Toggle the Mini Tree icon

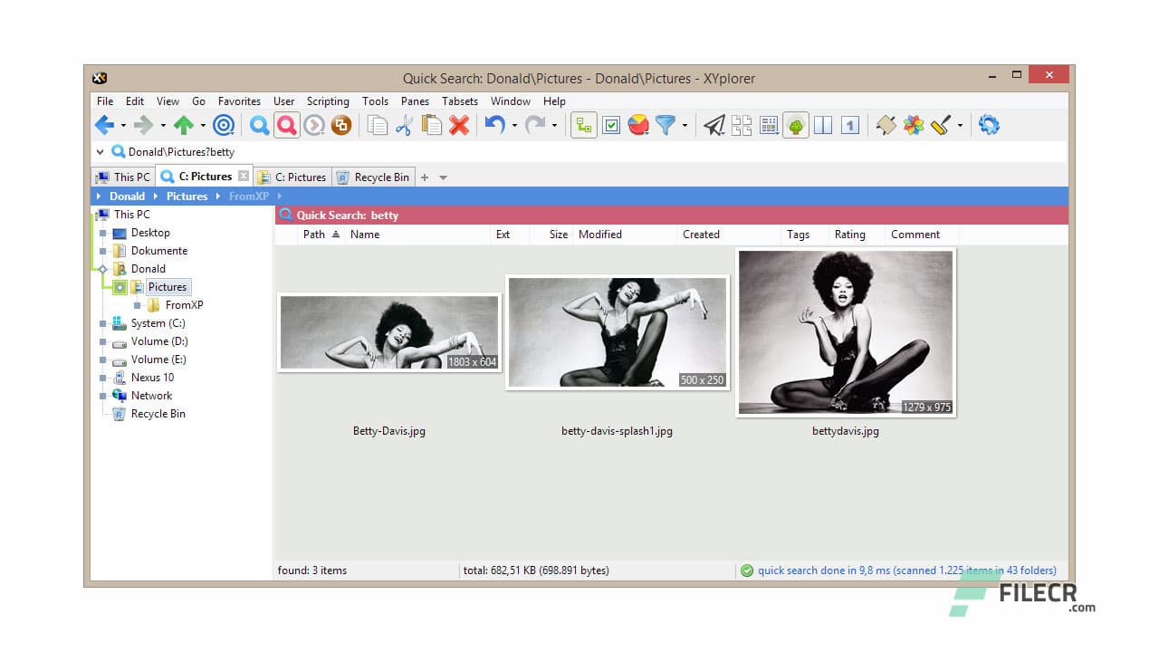point(584,125)
